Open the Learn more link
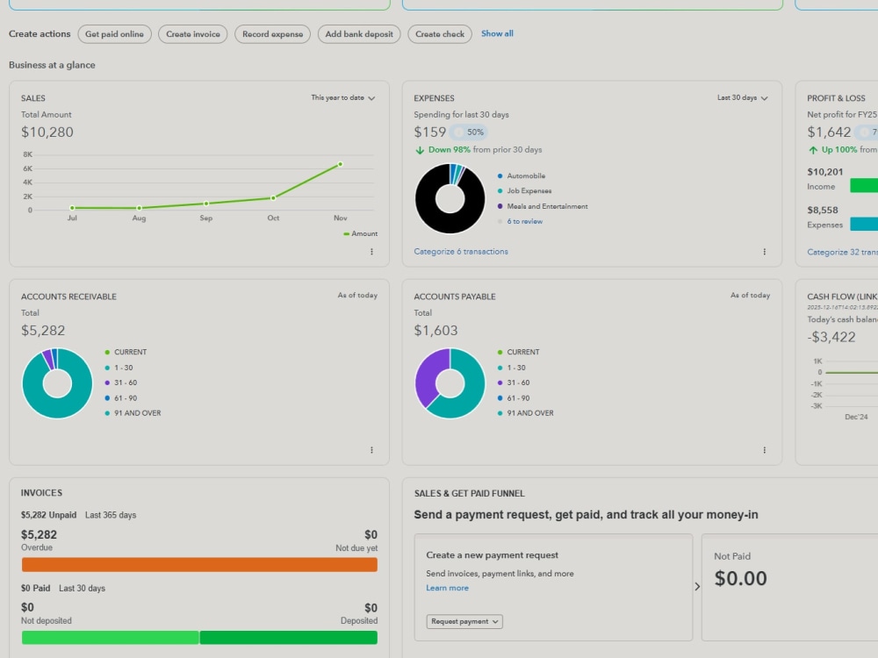 (x=448, y=588)
